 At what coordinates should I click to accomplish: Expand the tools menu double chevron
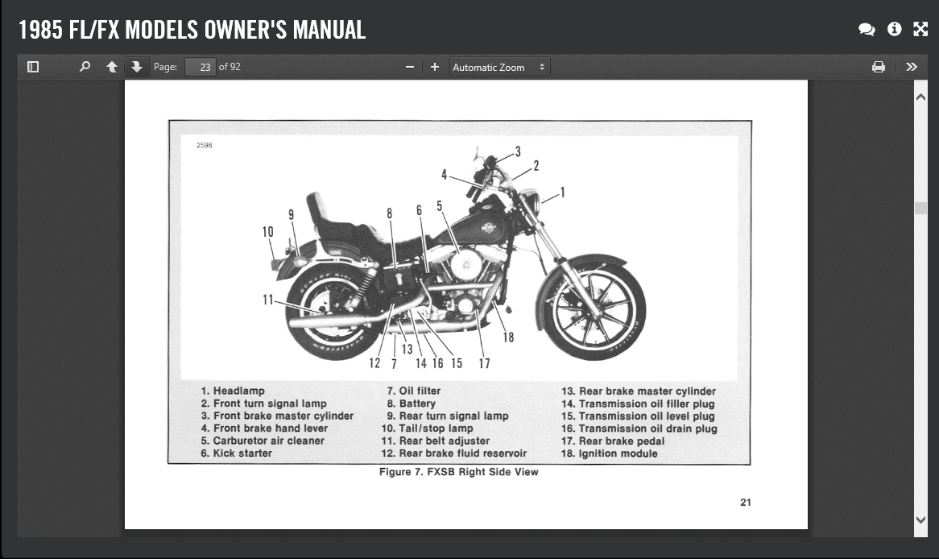912,67
